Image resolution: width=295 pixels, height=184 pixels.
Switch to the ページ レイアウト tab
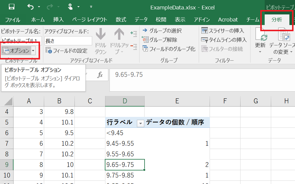point(90,19)
